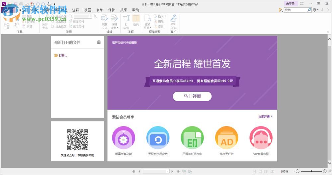Go to last page in status bar

(x=178, y=171)
